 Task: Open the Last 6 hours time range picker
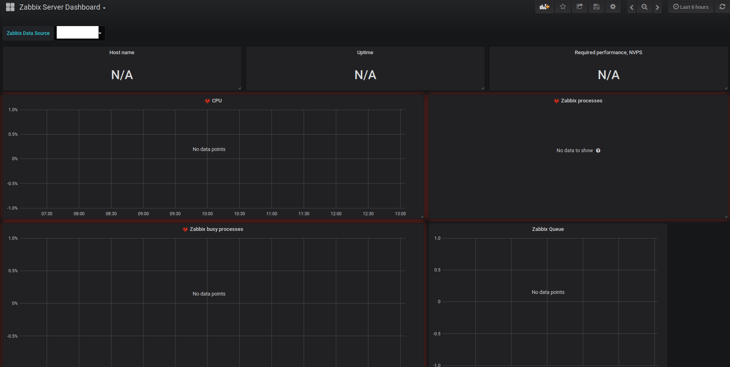(691, 7)
